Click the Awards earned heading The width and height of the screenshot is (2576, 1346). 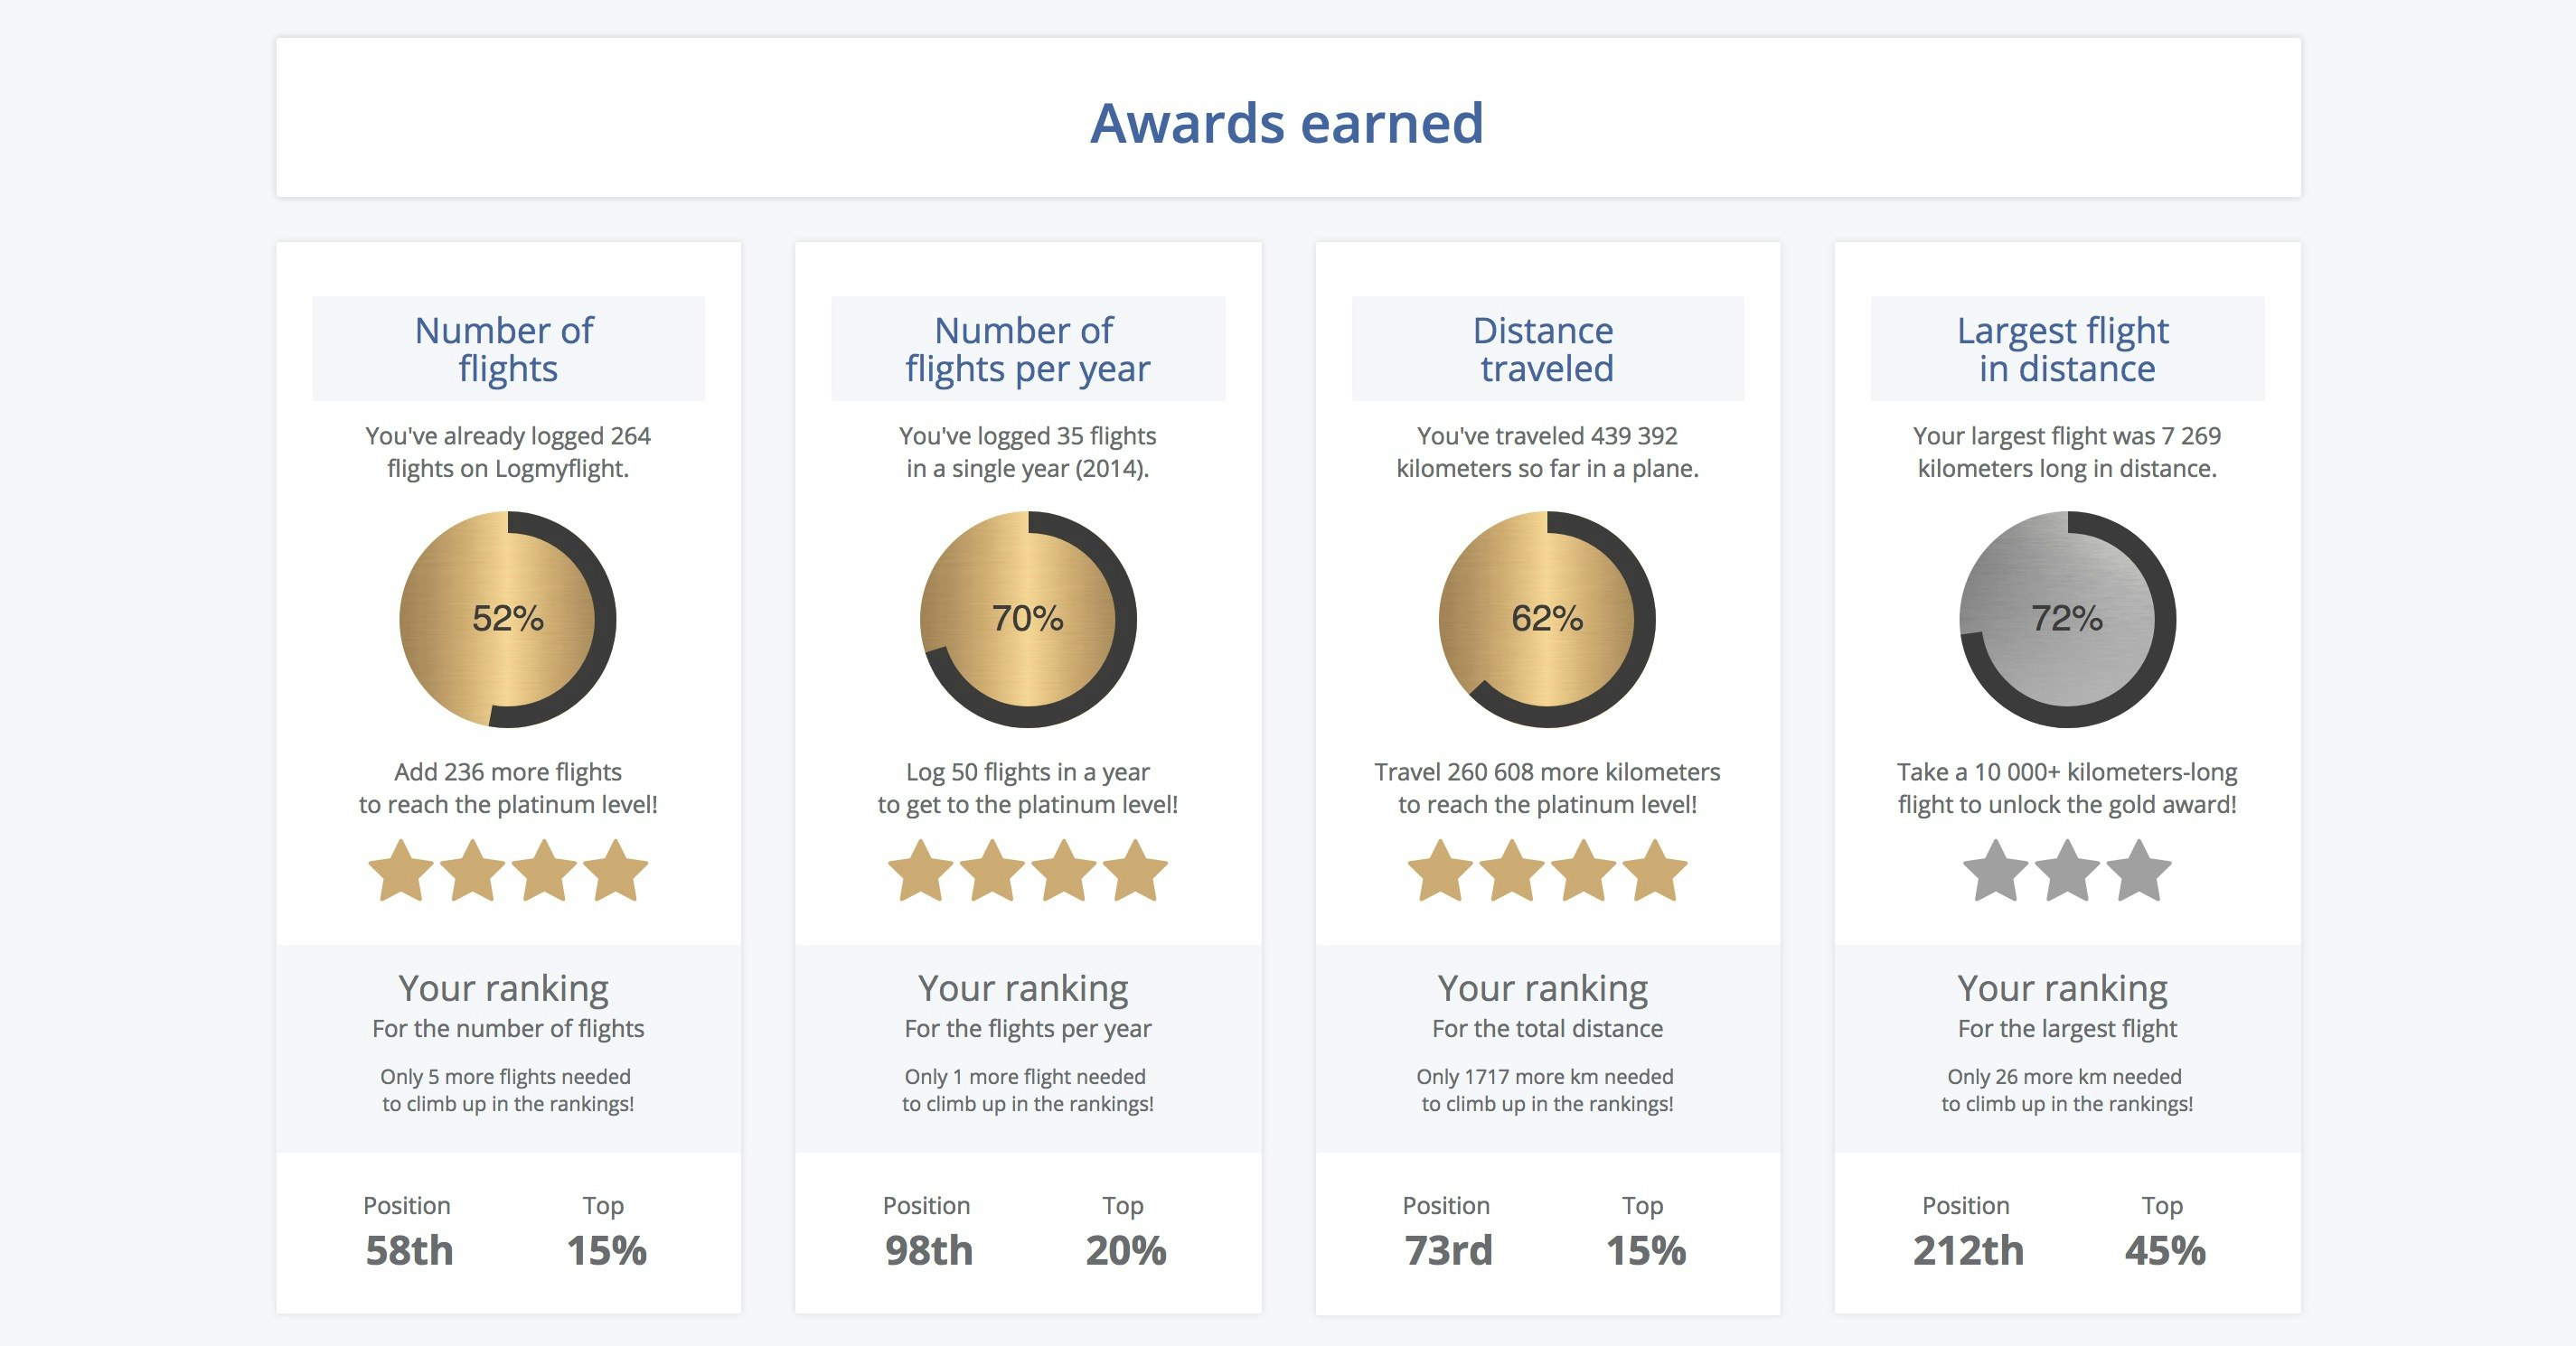[x=1287, y=123]
